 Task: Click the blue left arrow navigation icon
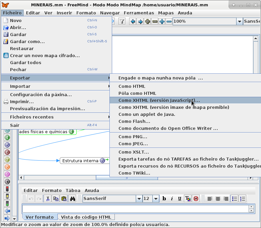point(133,21)
